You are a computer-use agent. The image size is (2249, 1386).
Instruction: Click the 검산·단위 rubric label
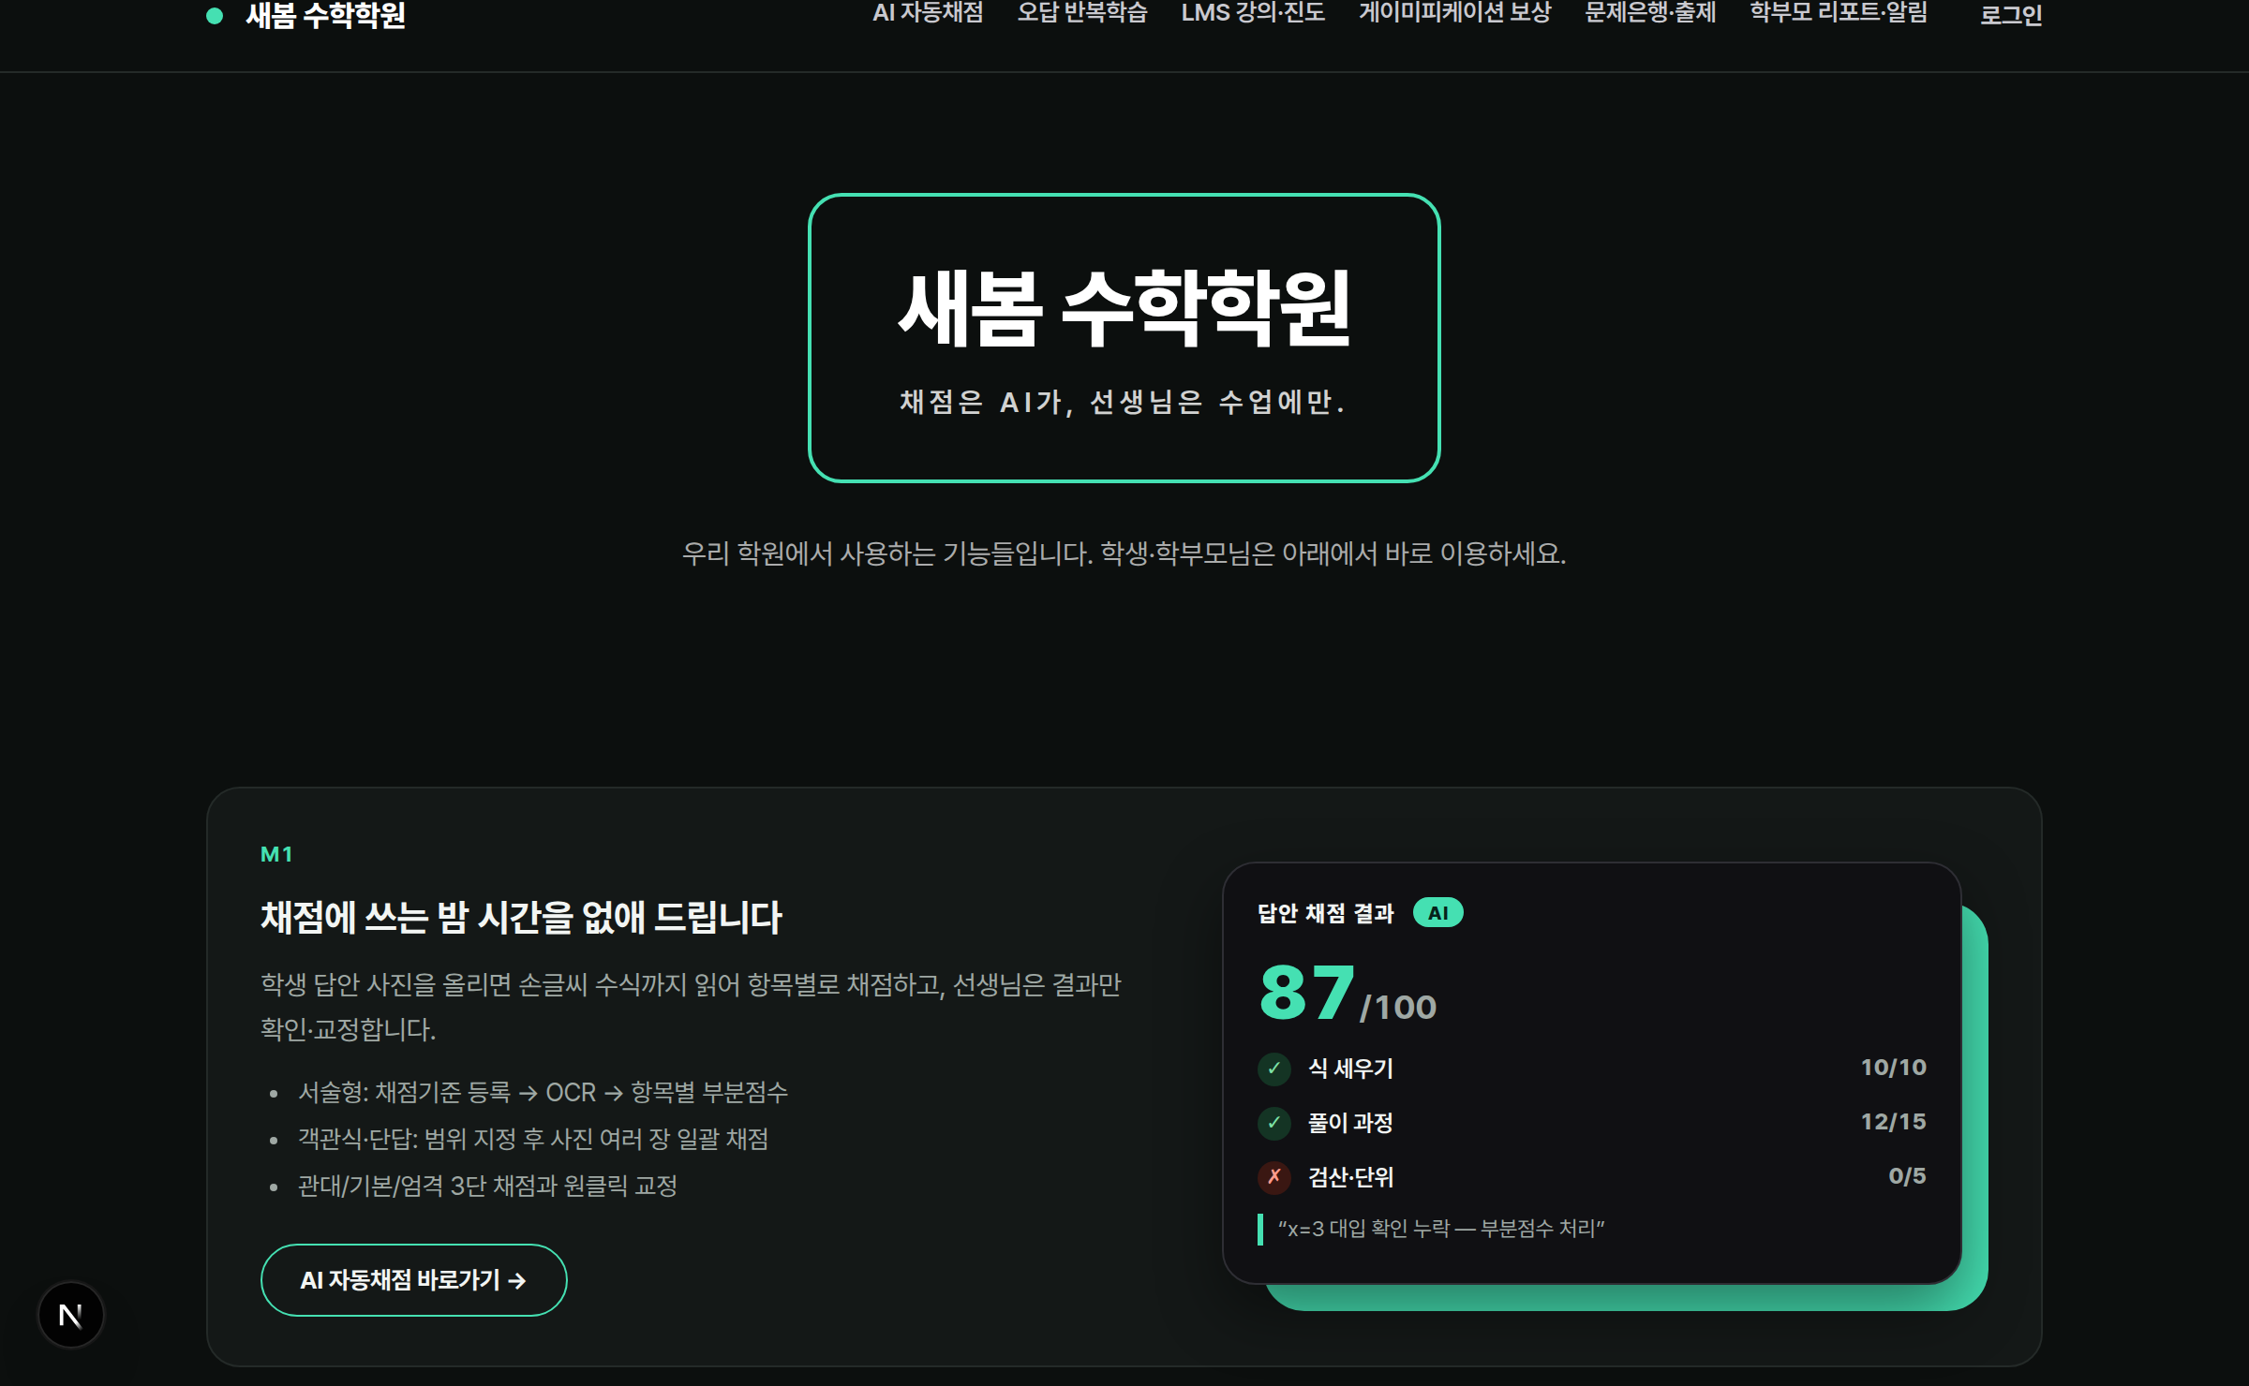(x=1350, y=1177)
